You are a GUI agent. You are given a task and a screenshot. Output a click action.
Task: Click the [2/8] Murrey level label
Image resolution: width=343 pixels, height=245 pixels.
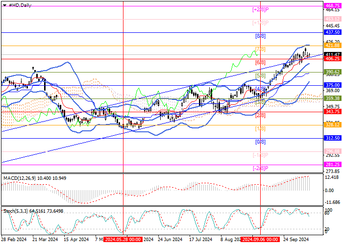click(260, 115)
